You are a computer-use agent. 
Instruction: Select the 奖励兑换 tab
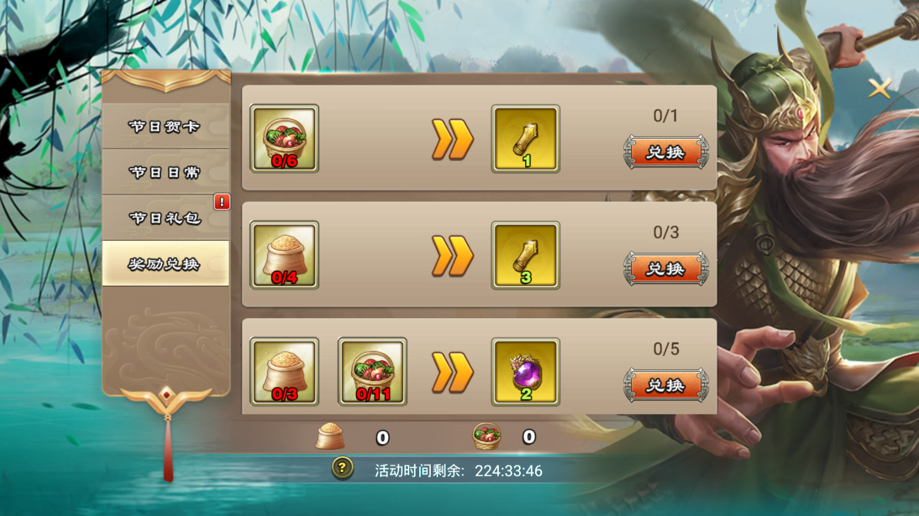point(165,264)
